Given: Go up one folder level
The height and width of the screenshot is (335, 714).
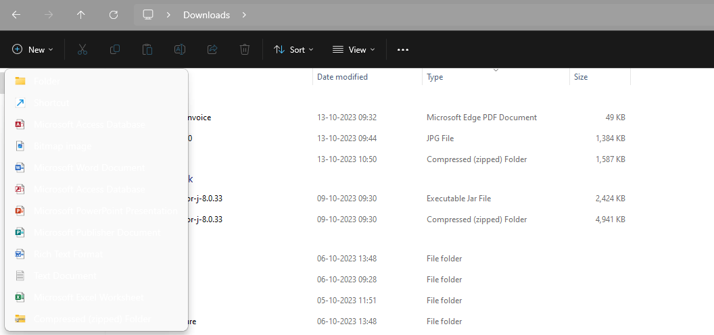Looking at the screenshot, I should [x=81, y=15].
